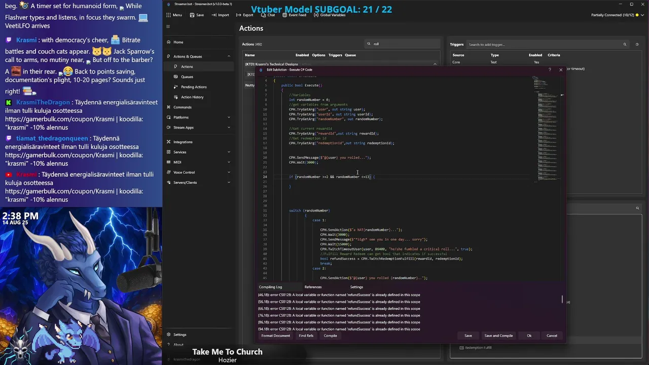Click the Format Document button
Viewport: 649px width, 365px height.
(276, 336)
